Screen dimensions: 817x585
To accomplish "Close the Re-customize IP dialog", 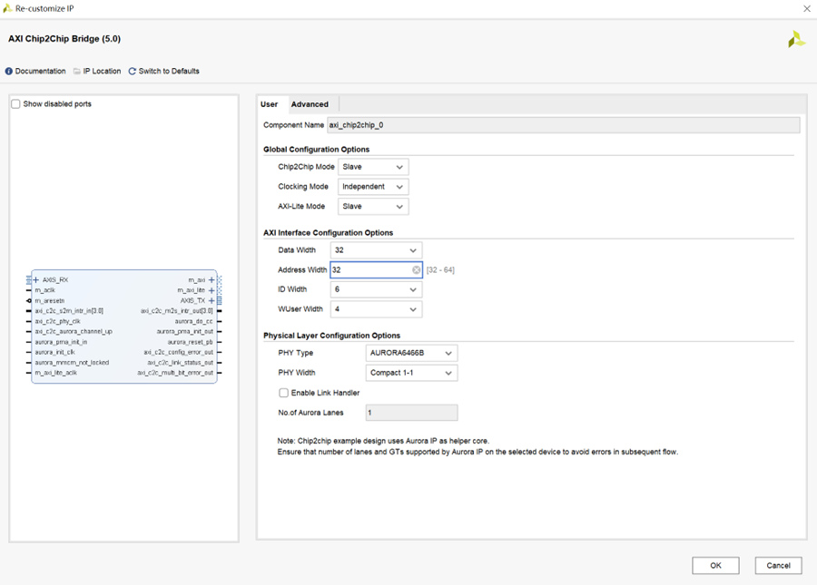I will point(807,8).
